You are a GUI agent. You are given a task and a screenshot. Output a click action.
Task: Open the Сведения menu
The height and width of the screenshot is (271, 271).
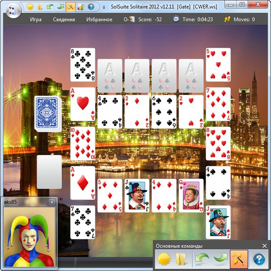[64, 19]
